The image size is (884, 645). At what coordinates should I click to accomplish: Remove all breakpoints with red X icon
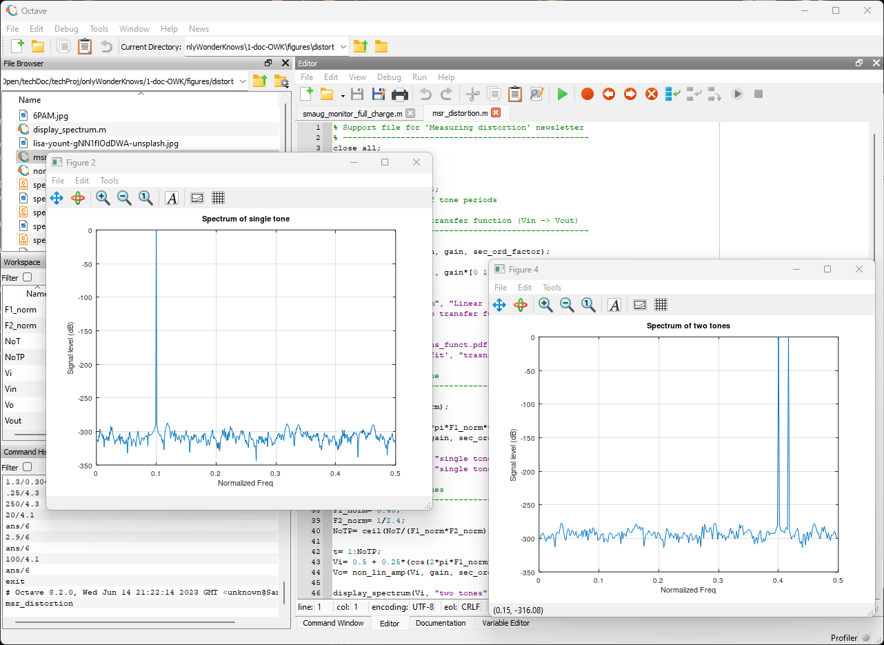(x=651, y=94)
